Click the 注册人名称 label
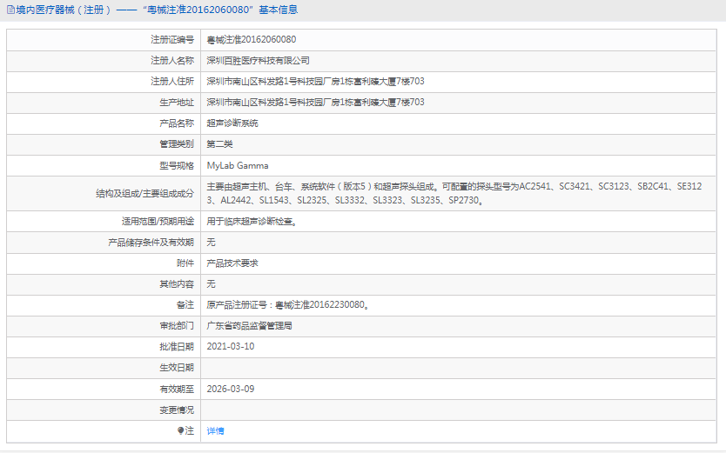The height and width of the screenshot is (453, 726). pyautogui.click(x=172, y=61)
